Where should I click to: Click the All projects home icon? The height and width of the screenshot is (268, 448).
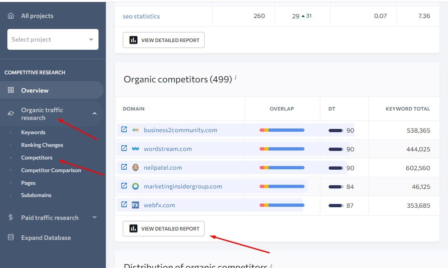pos(11,16)
